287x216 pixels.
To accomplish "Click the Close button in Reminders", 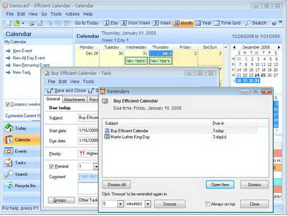I will (255, 204).
